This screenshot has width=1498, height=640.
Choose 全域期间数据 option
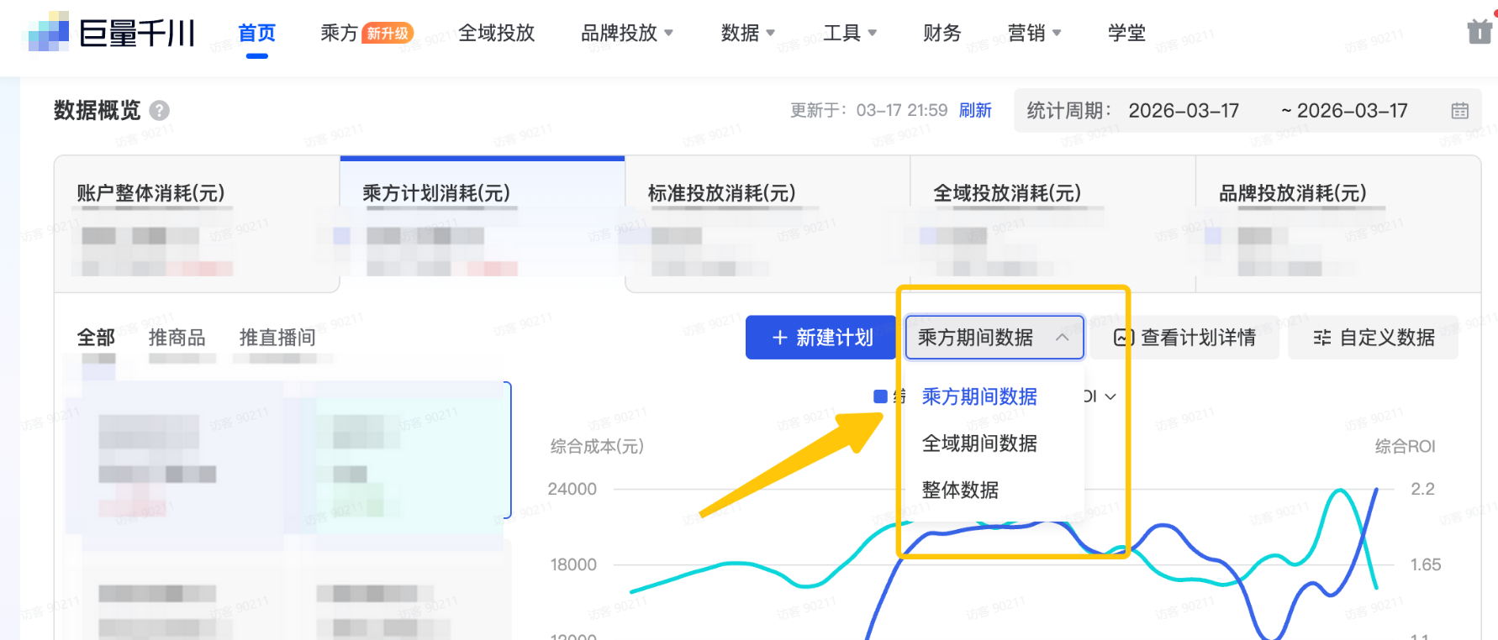click(979, 443)
